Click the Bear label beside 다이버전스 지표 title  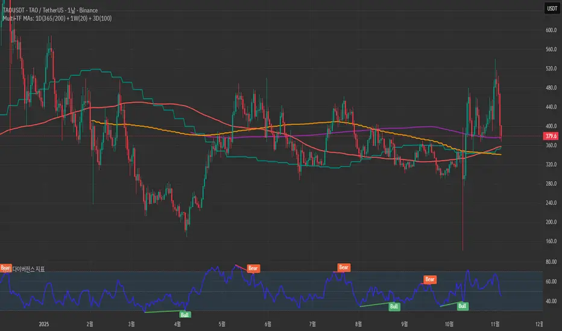5,268
